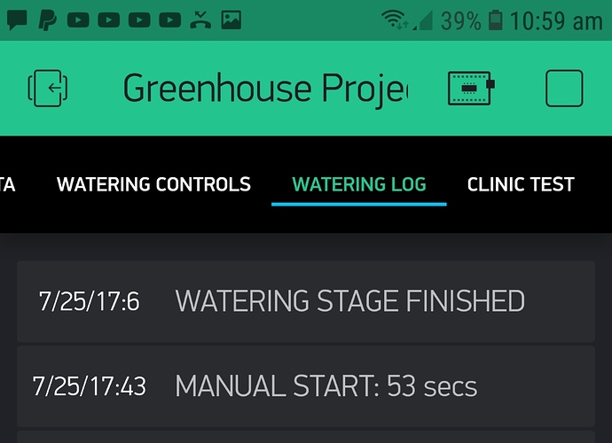This screenshot has width=612, height=443.
Task: Switch to the partially visible tab ending in TA
Action: click(x=7, y=184)
